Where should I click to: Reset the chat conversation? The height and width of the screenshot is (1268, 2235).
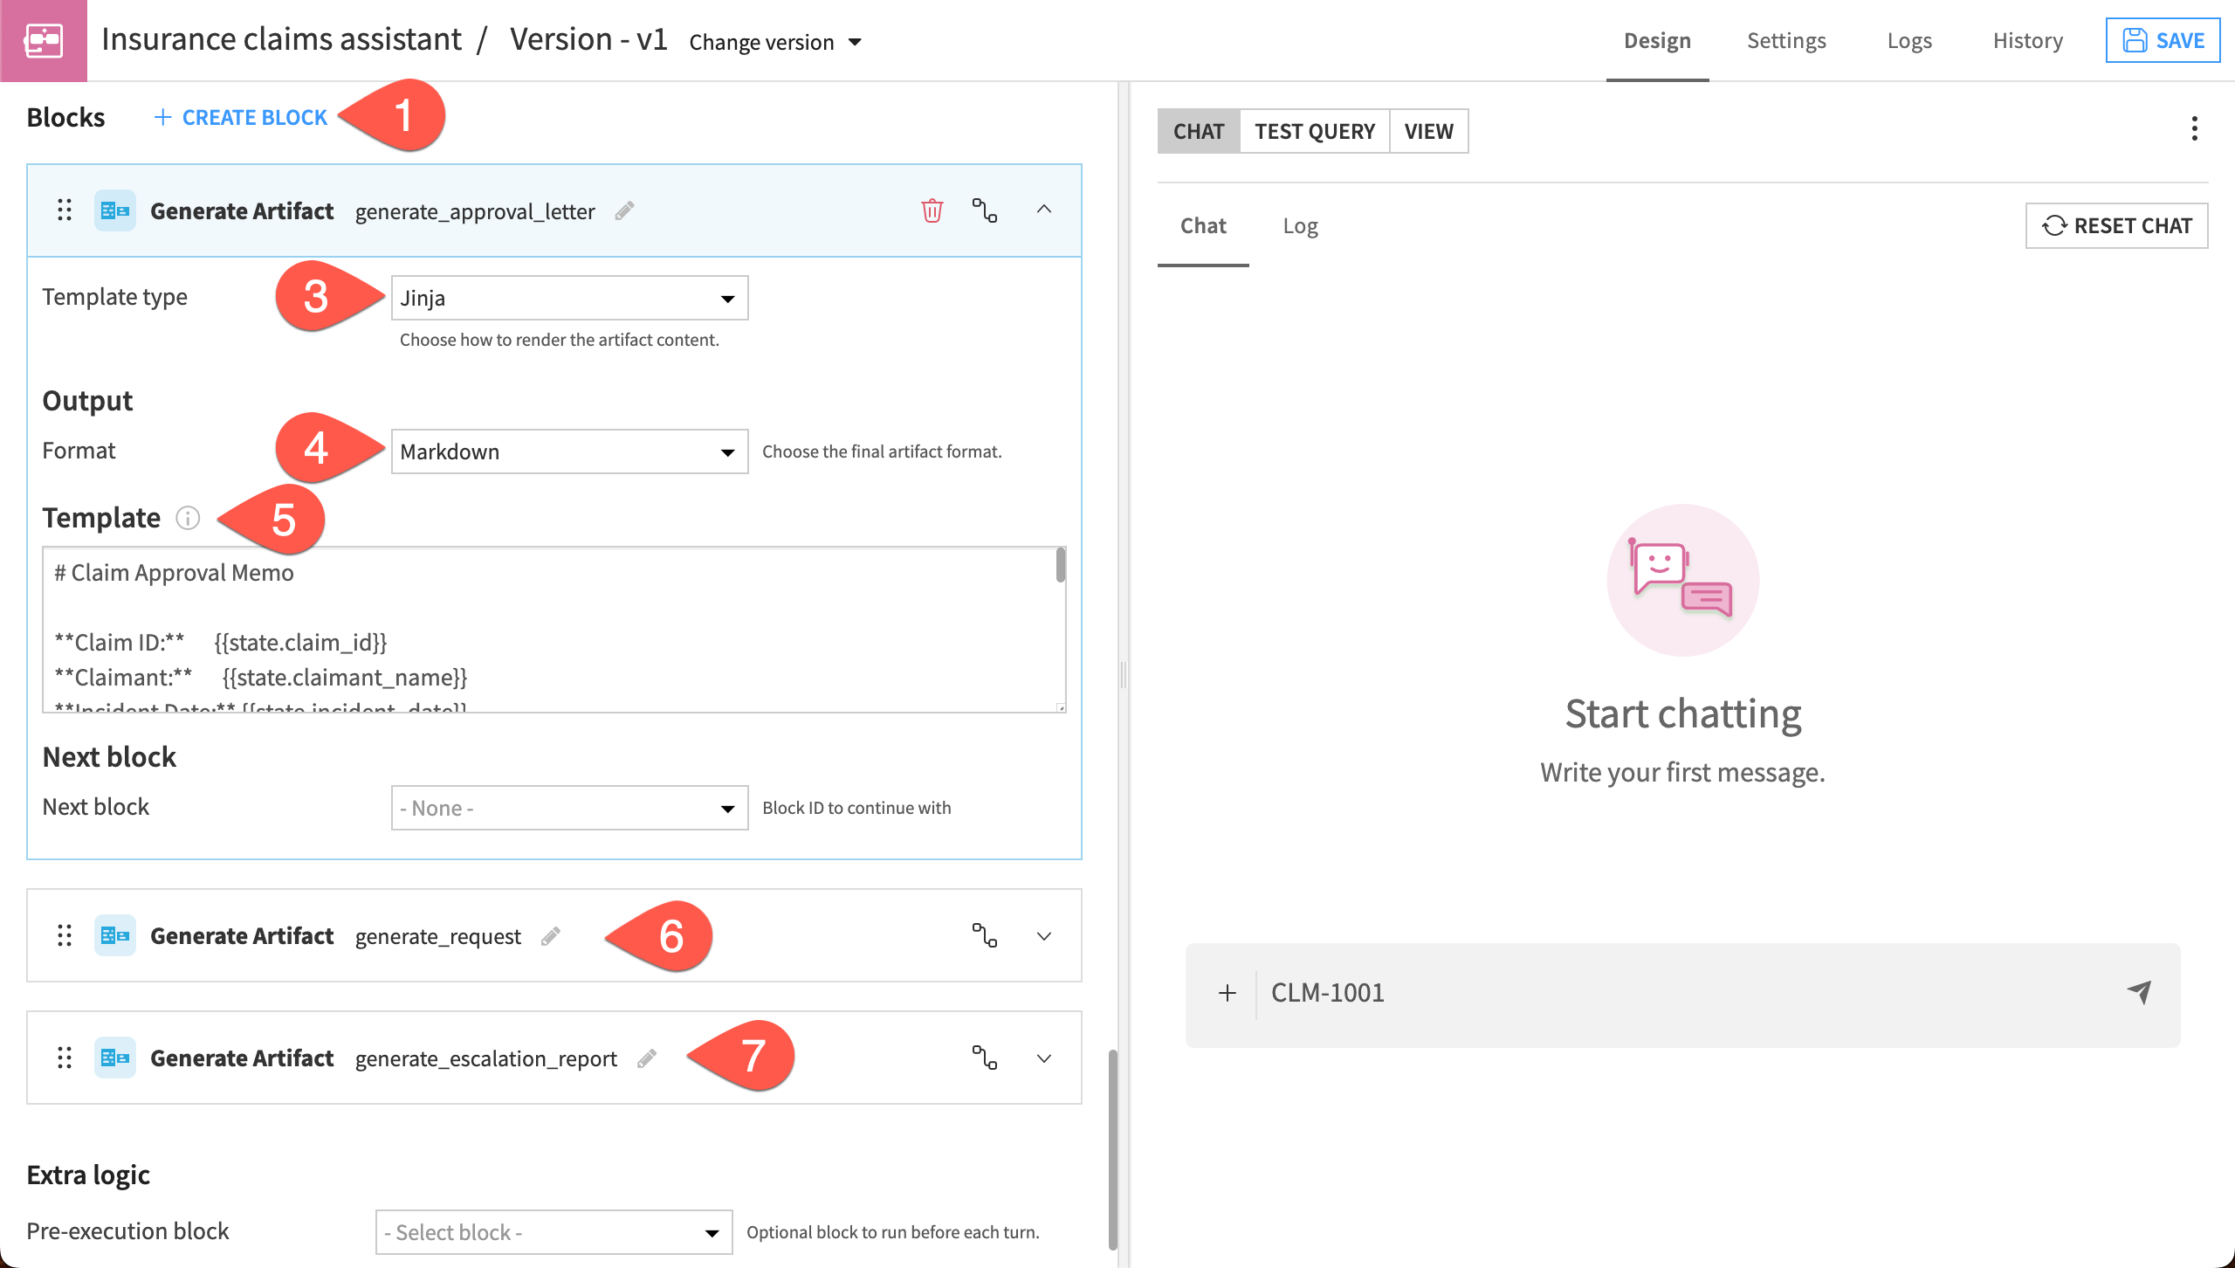point(2116,225)
